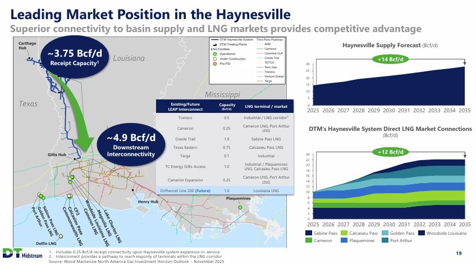Click the Woodside Louisiana chart legend swatch
The image size is (476, 264).
pyautogui.click(x=422, y=233)
